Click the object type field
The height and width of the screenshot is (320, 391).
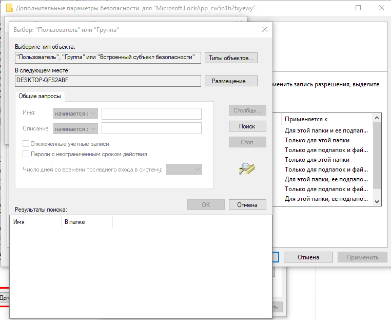(108, 58)
